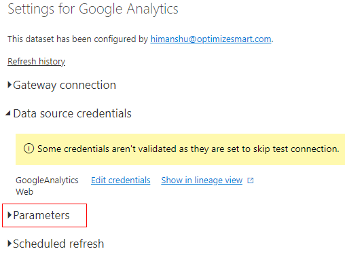
Task: Click the Edit credentials link
Action: tap(121, 180)
